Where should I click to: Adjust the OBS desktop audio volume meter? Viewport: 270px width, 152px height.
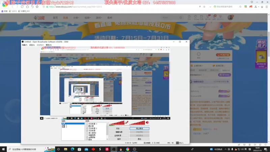(x=137, y=123)
